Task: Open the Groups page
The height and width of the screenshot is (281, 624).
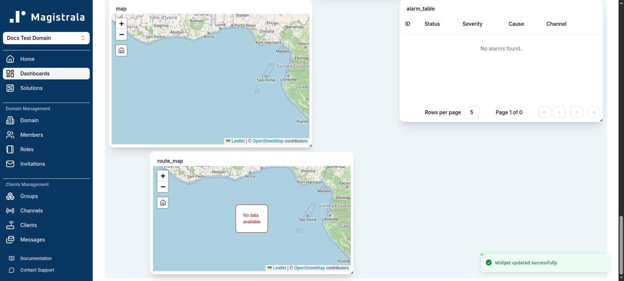Action: point(46,196)
